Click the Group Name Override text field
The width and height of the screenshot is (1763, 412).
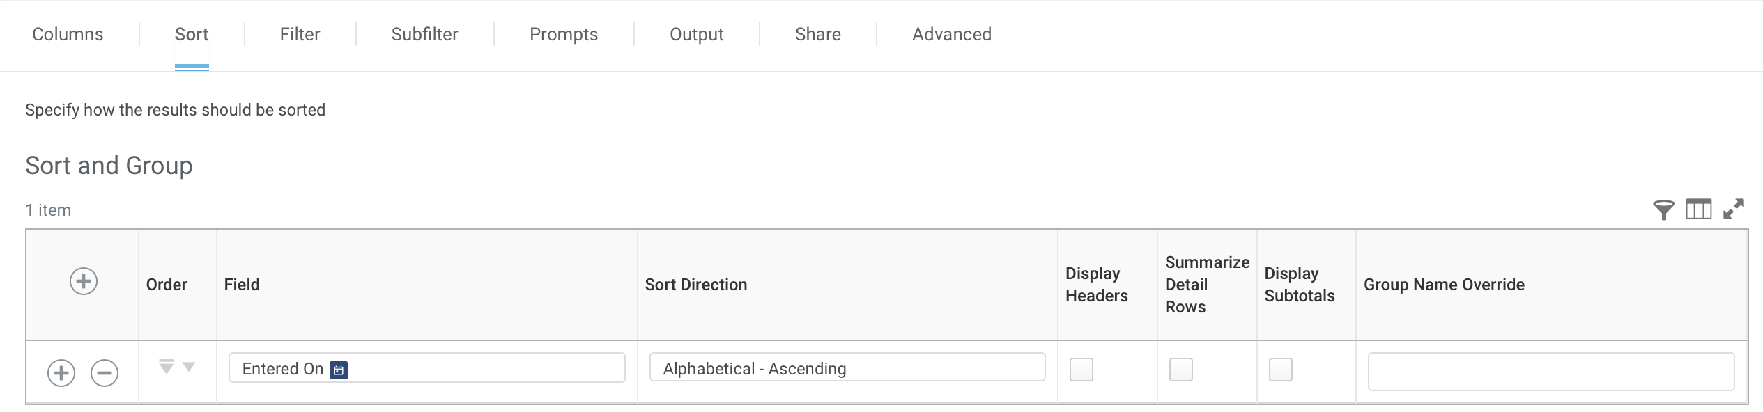coord(1550,372)
